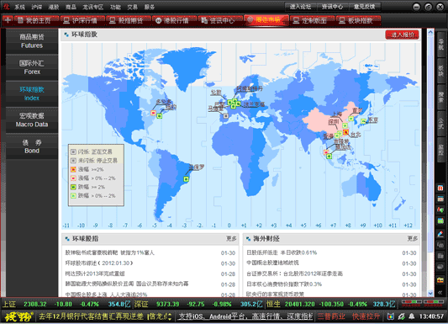Collapse the right sidebar with the double-arrow
448x324 pixels.
click(x=440, y=292)
